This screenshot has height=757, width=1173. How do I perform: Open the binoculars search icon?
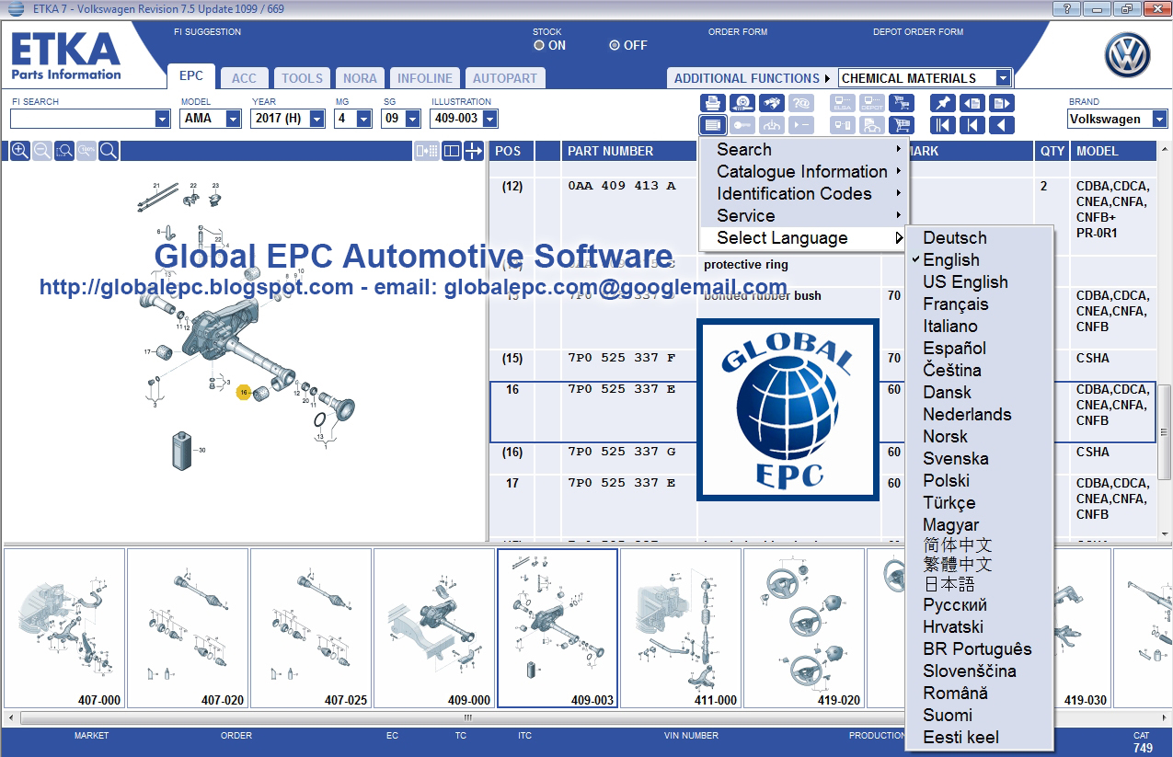pos(772,103)
